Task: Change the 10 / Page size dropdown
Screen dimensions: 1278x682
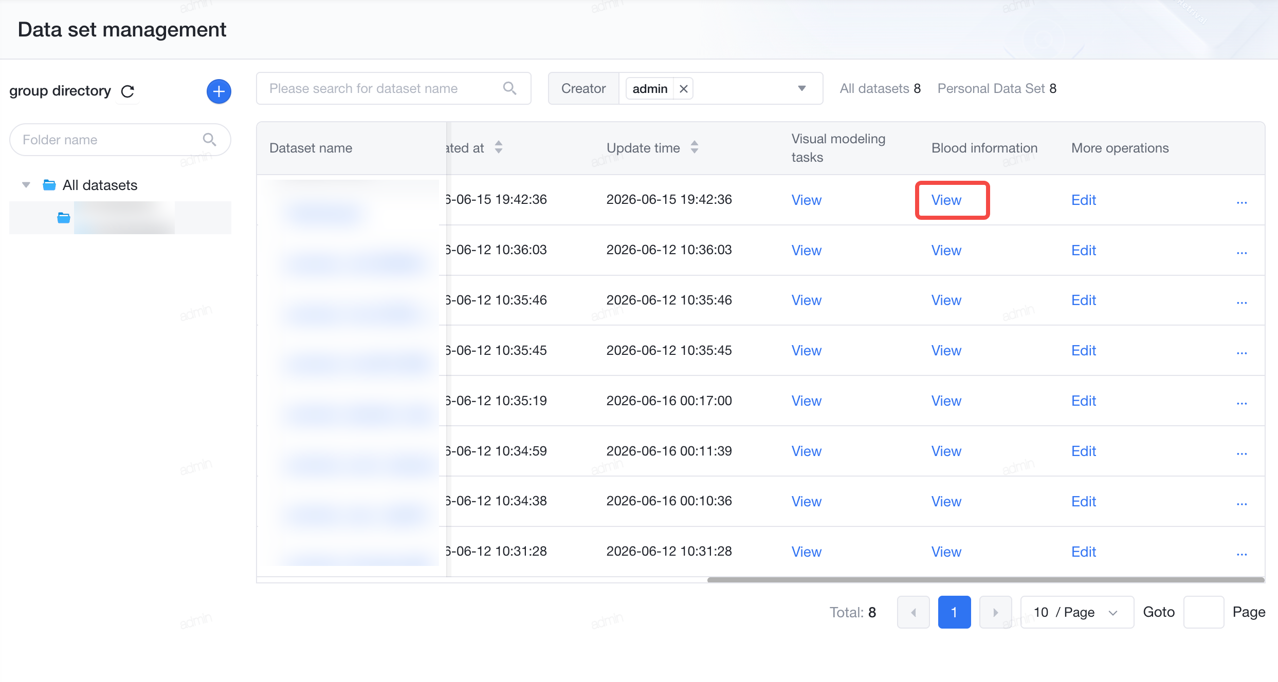Action: [x=1077, y=612]
